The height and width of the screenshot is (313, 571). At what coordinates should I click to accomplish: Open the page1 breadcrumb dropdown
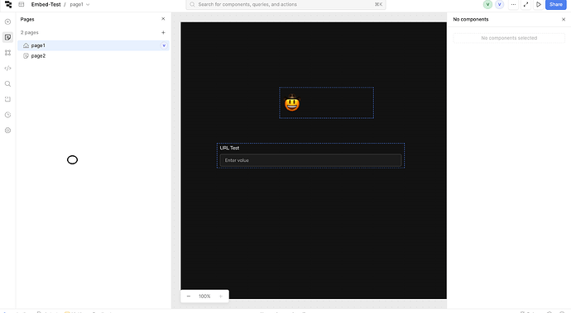[x=79, y=4]
